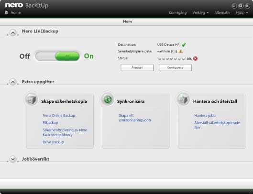253x194 pixels.
Task: Open the Hjälp dropdown menu
Action: click(242, 12)
